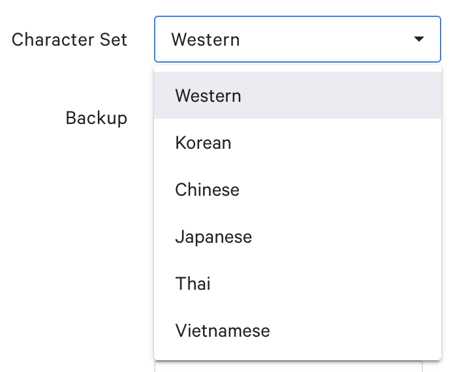Screen dimensions: 453x372
Task: Choose Chinese in the Character Set list
Action: pyautogui.click(x=298, y=189)
